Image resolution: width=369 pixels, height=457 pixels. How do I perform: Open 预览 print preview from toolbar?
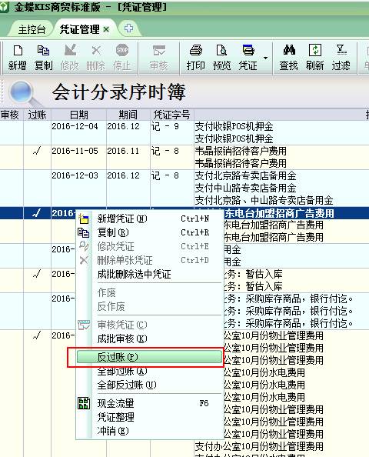(x=221, y=58)
